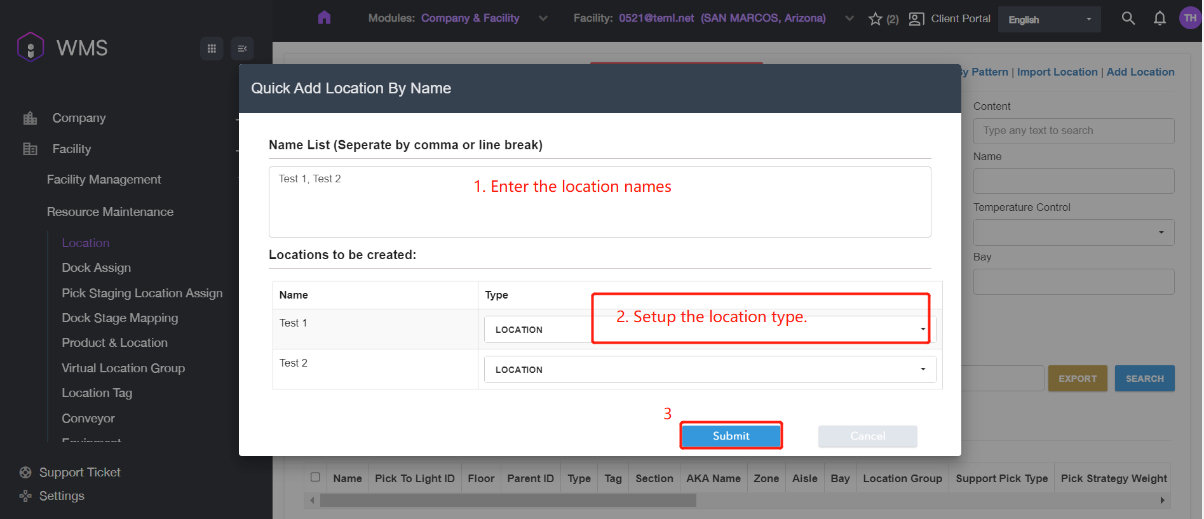Click the TH user avatar
Viewport: 1204px width, 519px height.
pyautogui.click(x=1189, y=18)
